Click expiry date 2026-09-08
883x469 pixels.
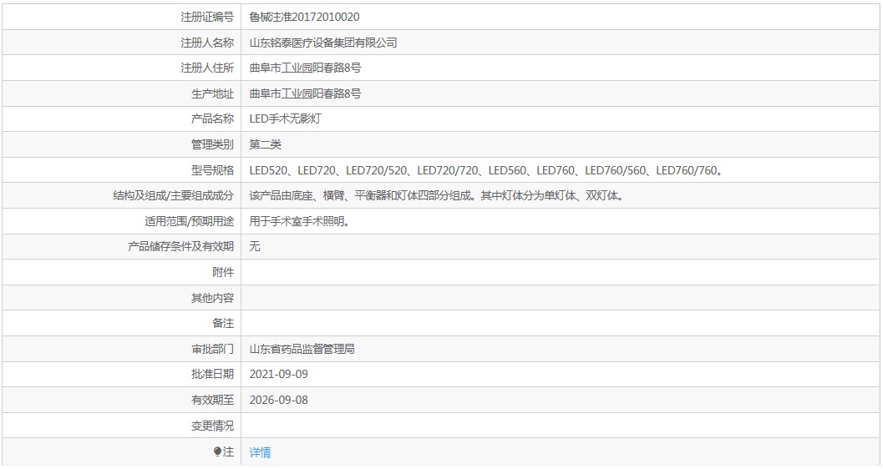point(279,401)
